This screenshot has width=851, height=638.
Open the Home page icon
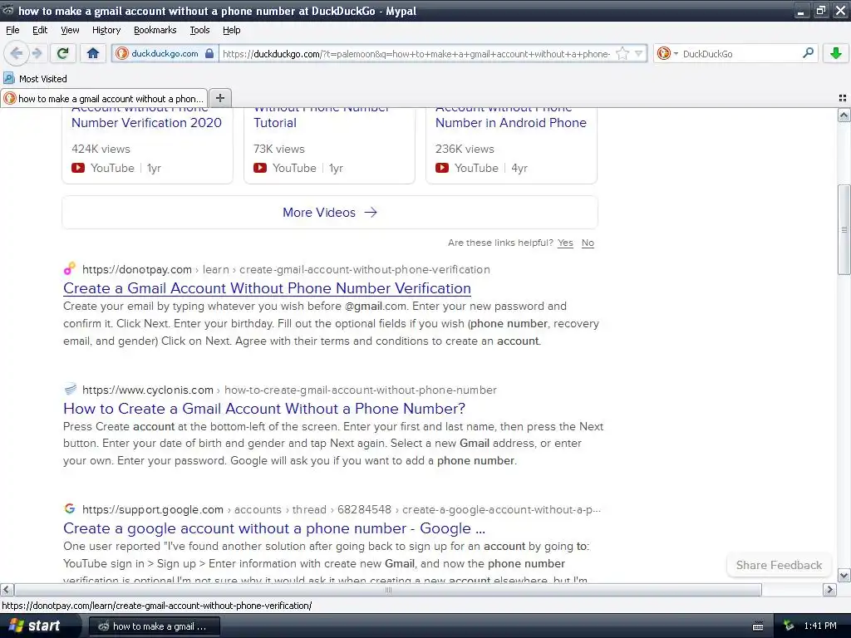coord(93,53)
